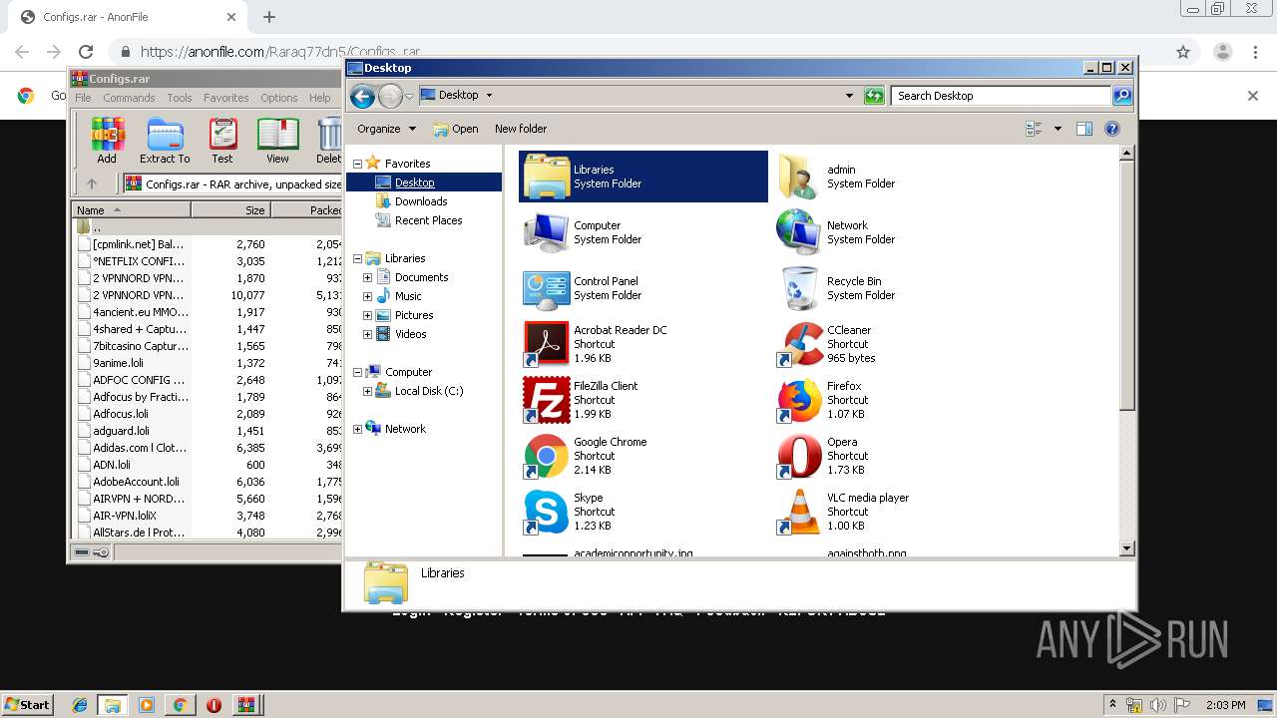Open WinRAR Favorites menu

pos(226,98)
